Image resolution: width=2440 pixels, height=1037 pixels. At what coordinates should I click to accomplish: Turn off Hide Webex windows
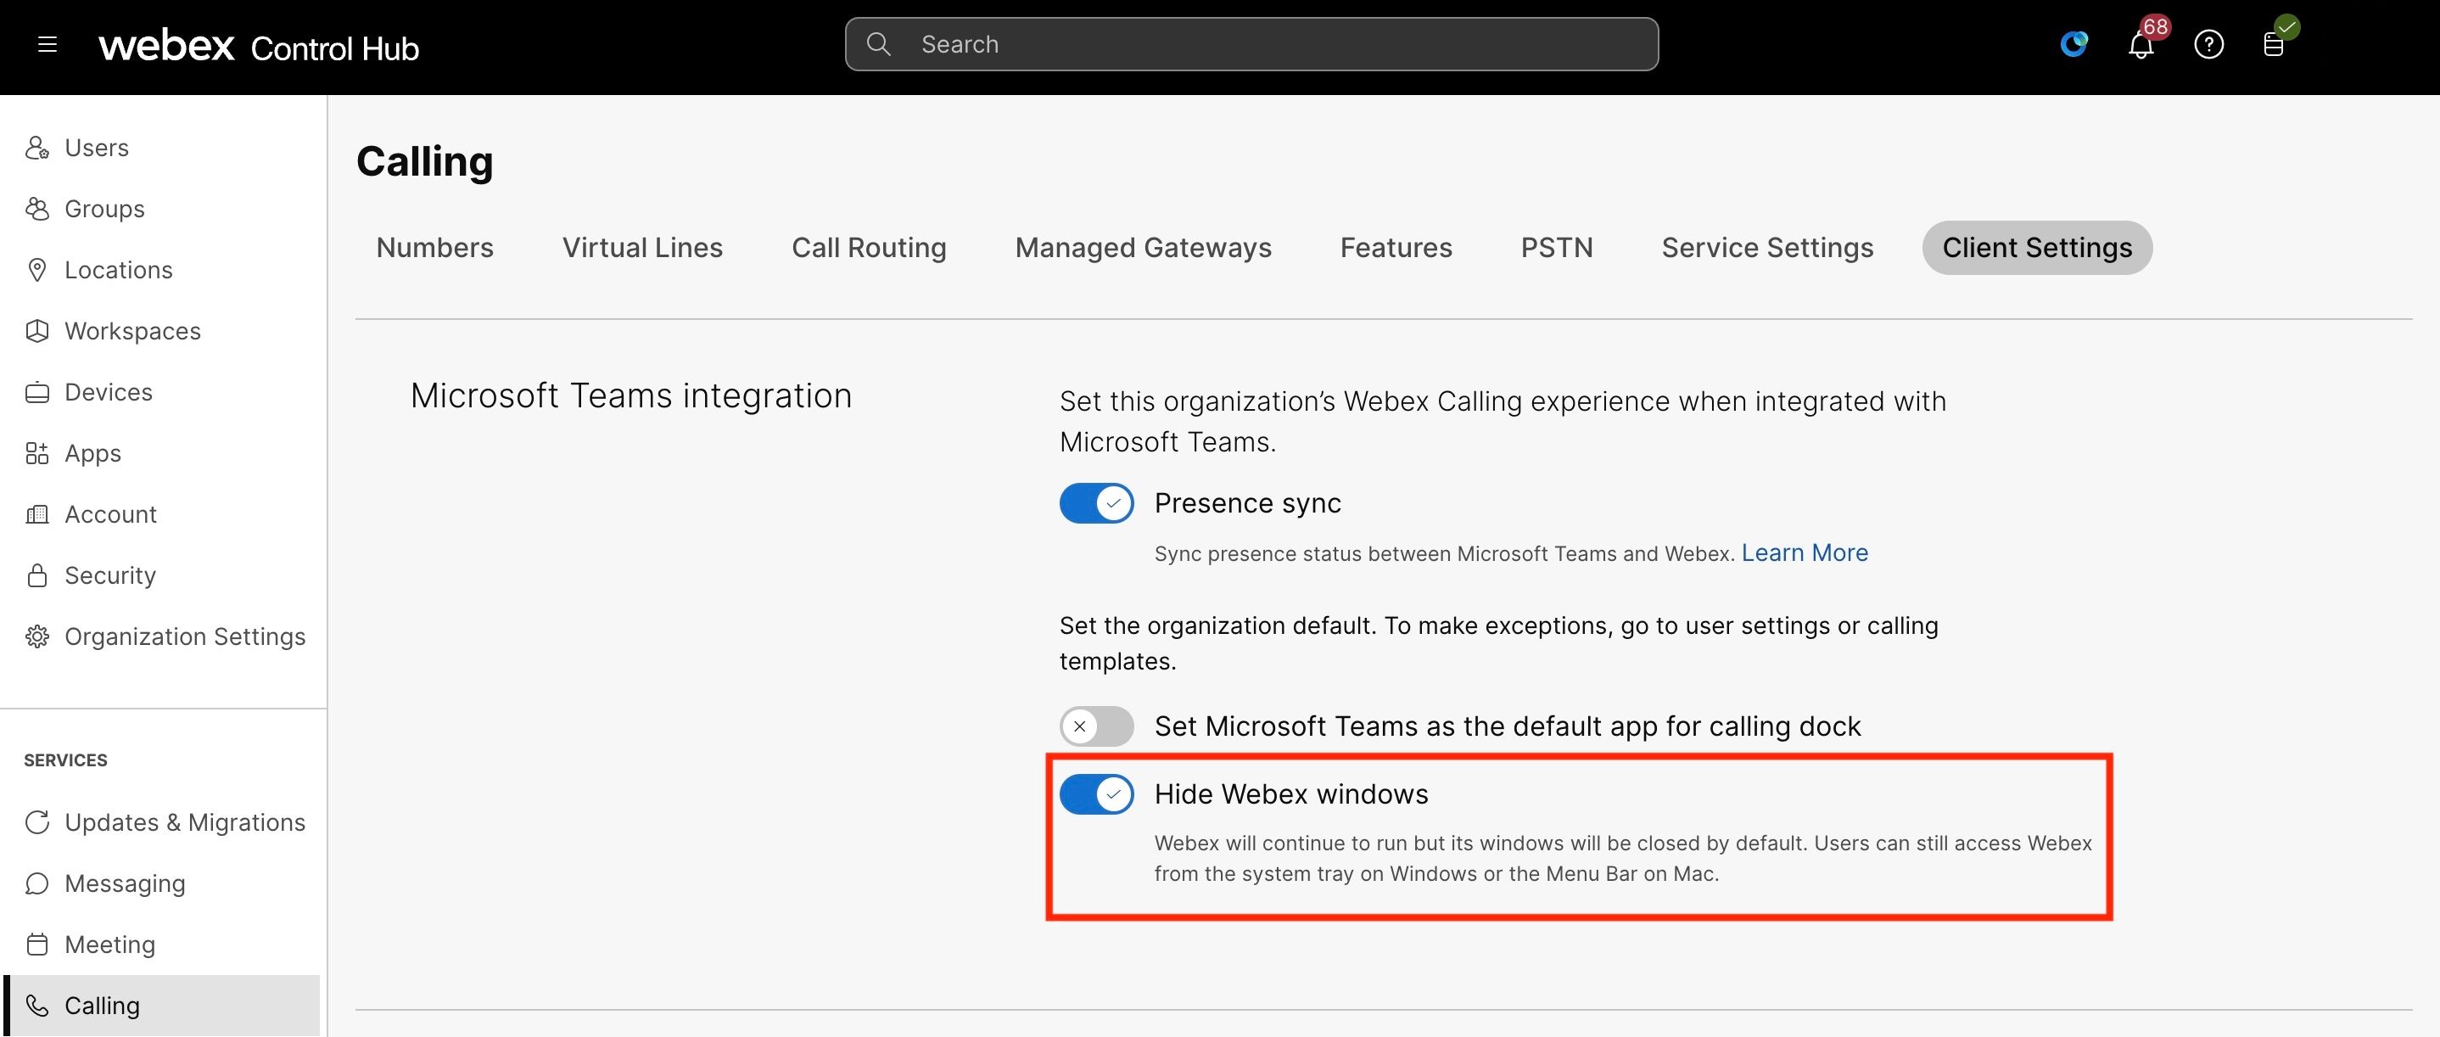pyautogui.click(x=1095, y=794)
